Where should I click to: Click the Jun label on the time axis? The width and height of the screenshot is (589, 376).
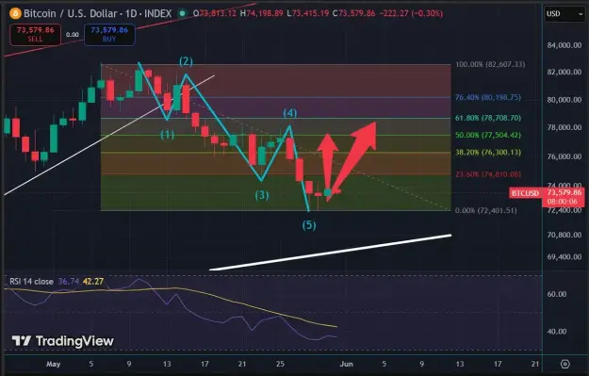click(x=346, y=364)
